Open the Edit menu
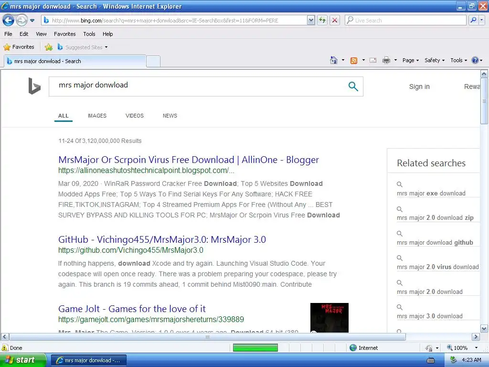 click(24, 34)
